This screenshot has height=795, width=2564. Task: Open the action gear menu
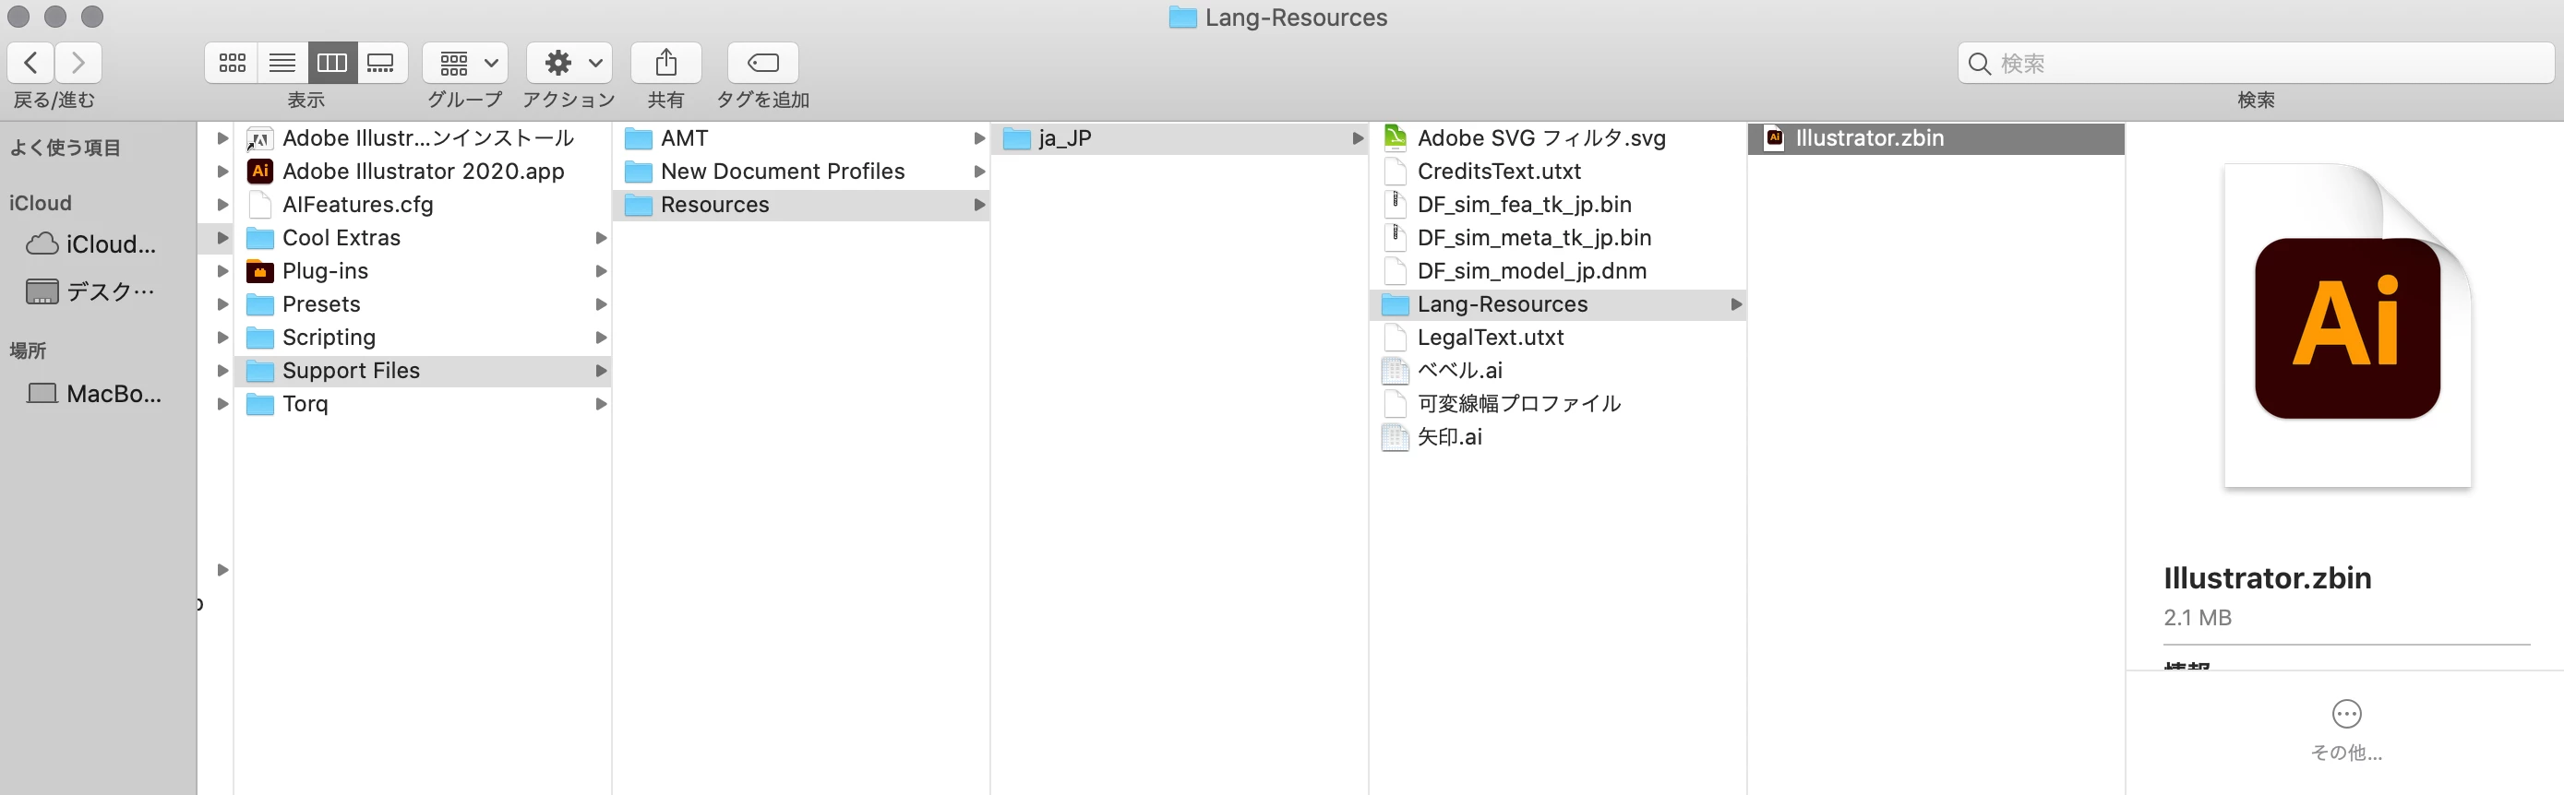click(570, 63)
